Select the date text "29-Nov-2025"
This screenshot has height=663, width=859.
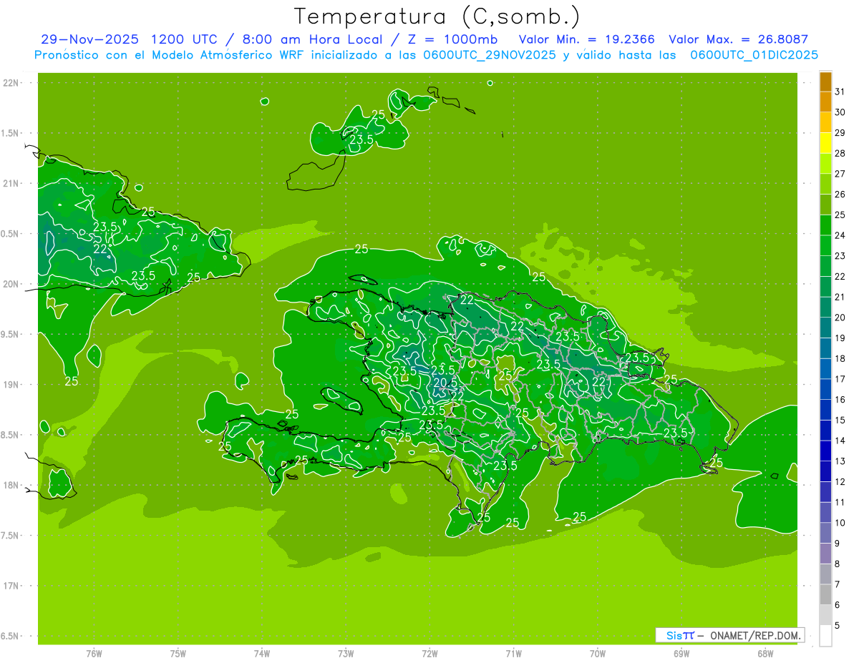pyautogui.click(x=89, y=39)
